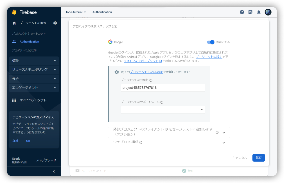Viewport: 284px width, 183px height.
Task: Open the プロジェクトの設定 link
Action: (209, 57)
